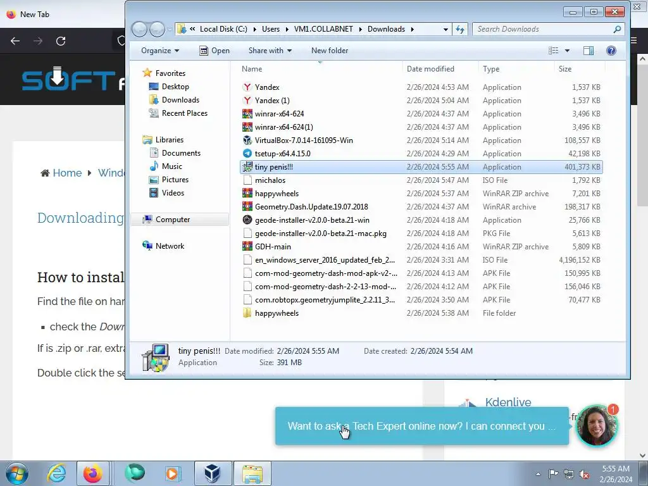
Task: Click the change view icon
Action: point(553,51)
